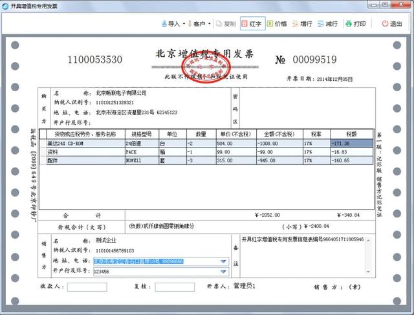This screenshot has height=315, width=414.
Task: Click the highlighted tax cell -171.36
Action: pyautogui.click(x=352, y=144)
